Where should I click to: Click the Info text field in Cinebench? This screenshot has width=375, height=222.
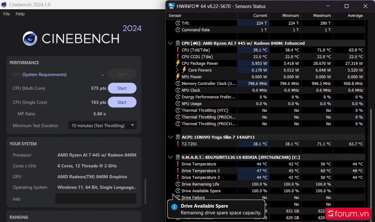[96, 199]
